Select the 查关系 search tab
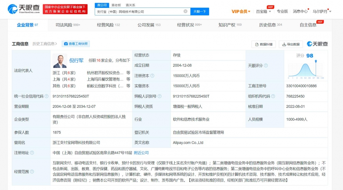The image size is (343, 190). [x=130, y=5]
